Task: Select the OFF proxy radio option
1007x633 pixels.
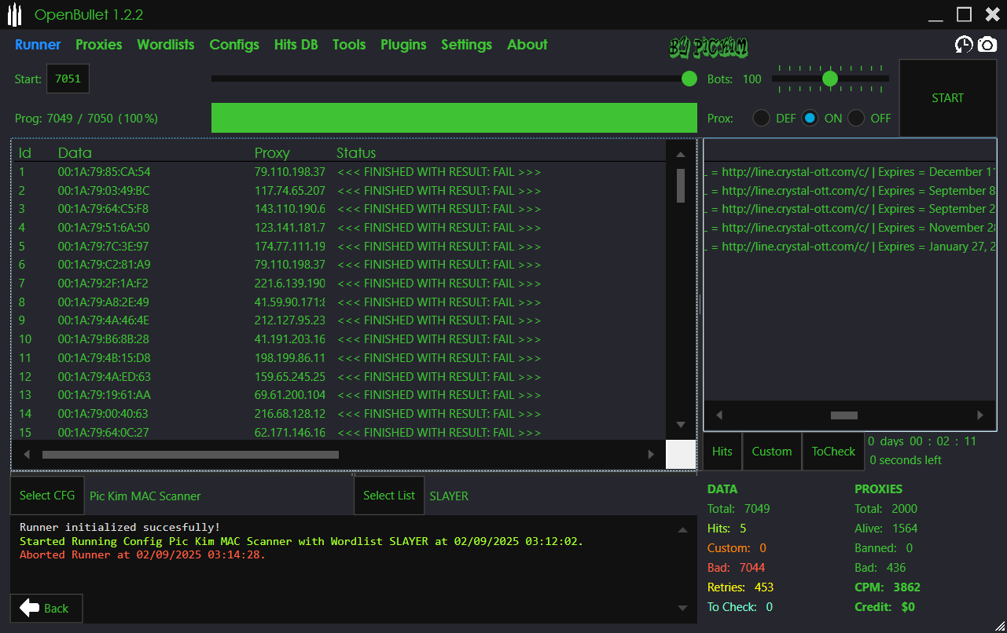Action: (856, 119)
